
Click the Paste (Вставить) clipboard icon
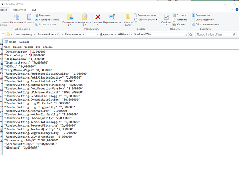coord(29,17)
